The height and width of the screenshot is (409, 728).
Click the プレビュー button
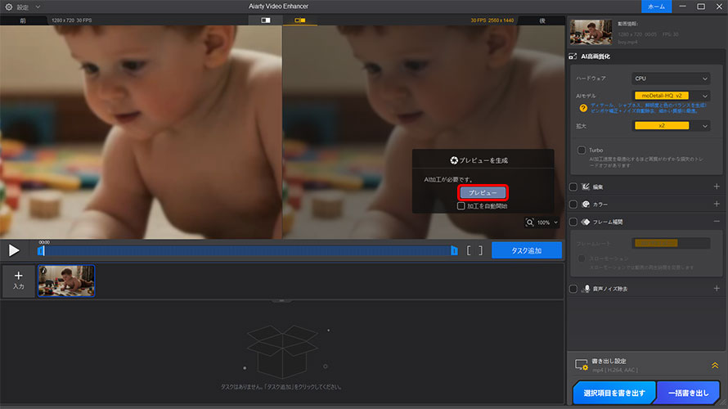click(x=483, y=192)
